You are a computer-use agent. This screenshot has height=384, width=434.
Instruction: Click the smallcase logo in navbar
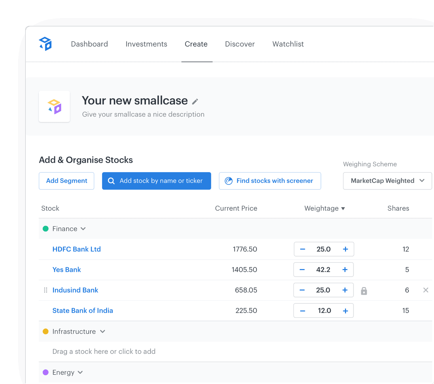pos(45,44)
